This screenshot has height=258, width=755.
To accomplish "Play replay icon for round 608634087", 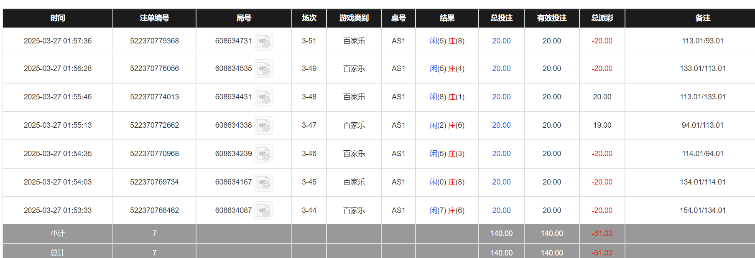I will pyautogui.click(x=263, y=211).
